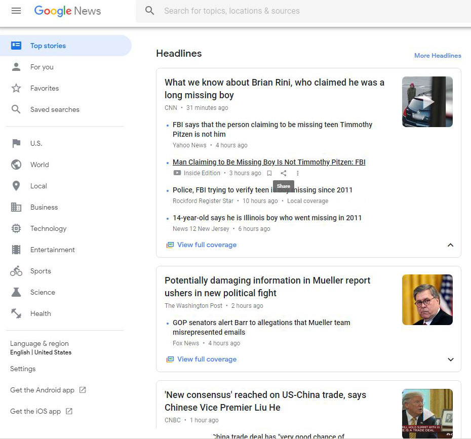Click Get the iOS app link

point(35,411)
